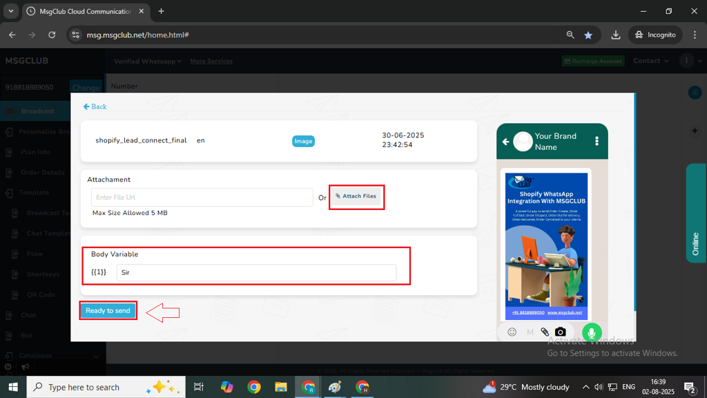Click the Change button beside the number

pos(86,88)
